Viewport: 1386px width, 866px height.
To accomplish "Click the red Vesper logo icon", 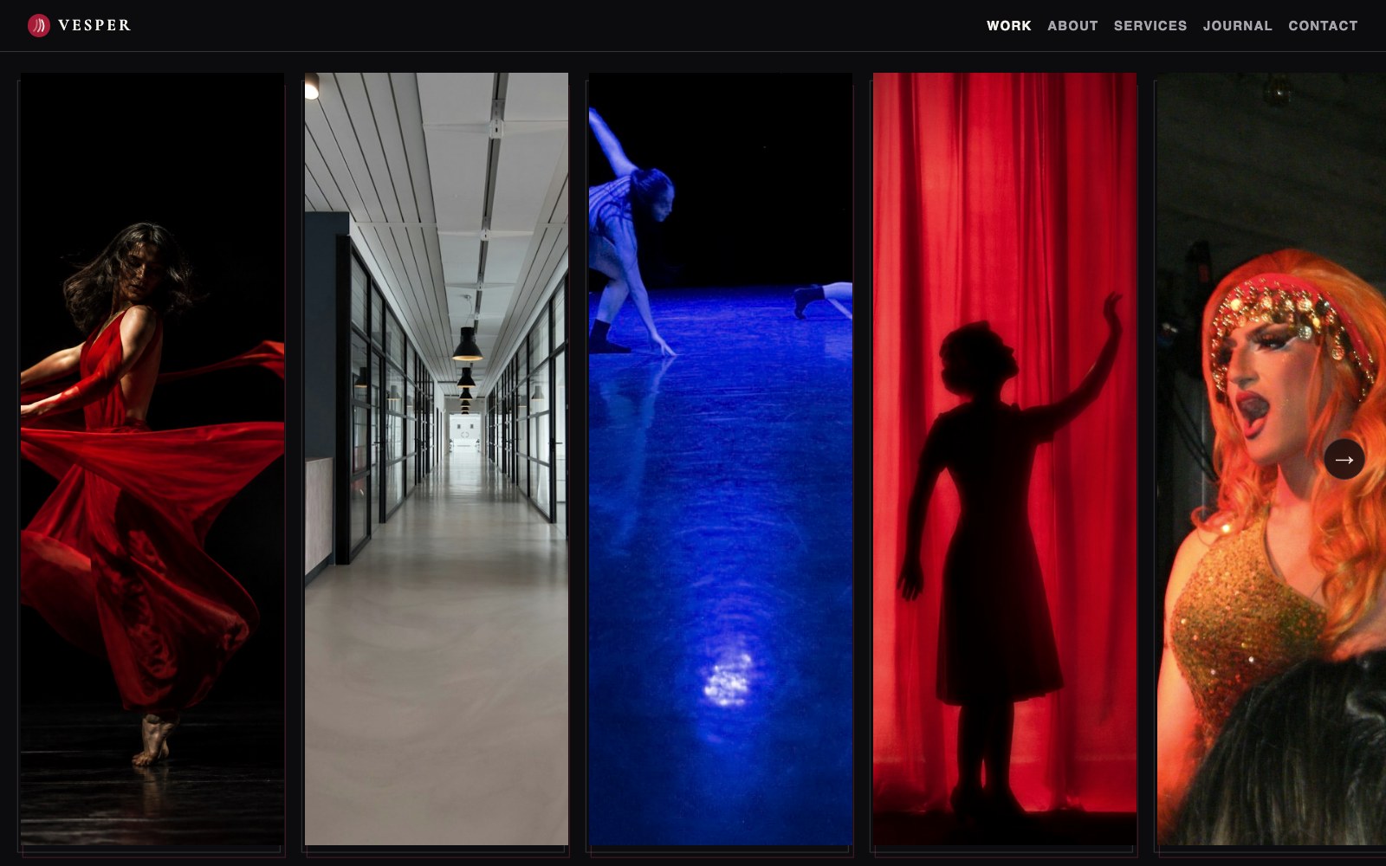I will pyautogui.click(x=39, y=25).
